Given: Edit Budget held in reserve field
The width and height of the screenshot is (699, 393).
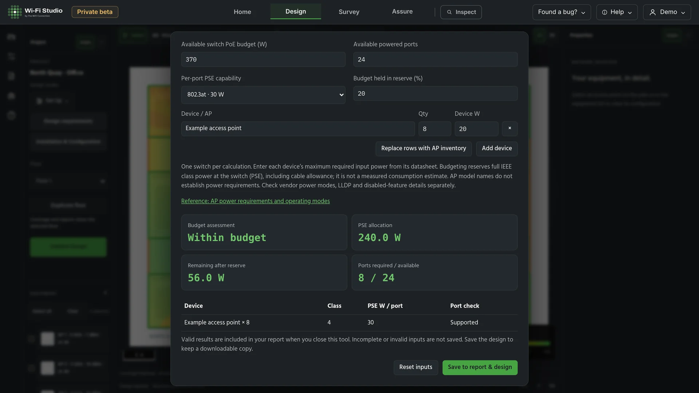Looking at the screenshot, I should tap(435, 94).
